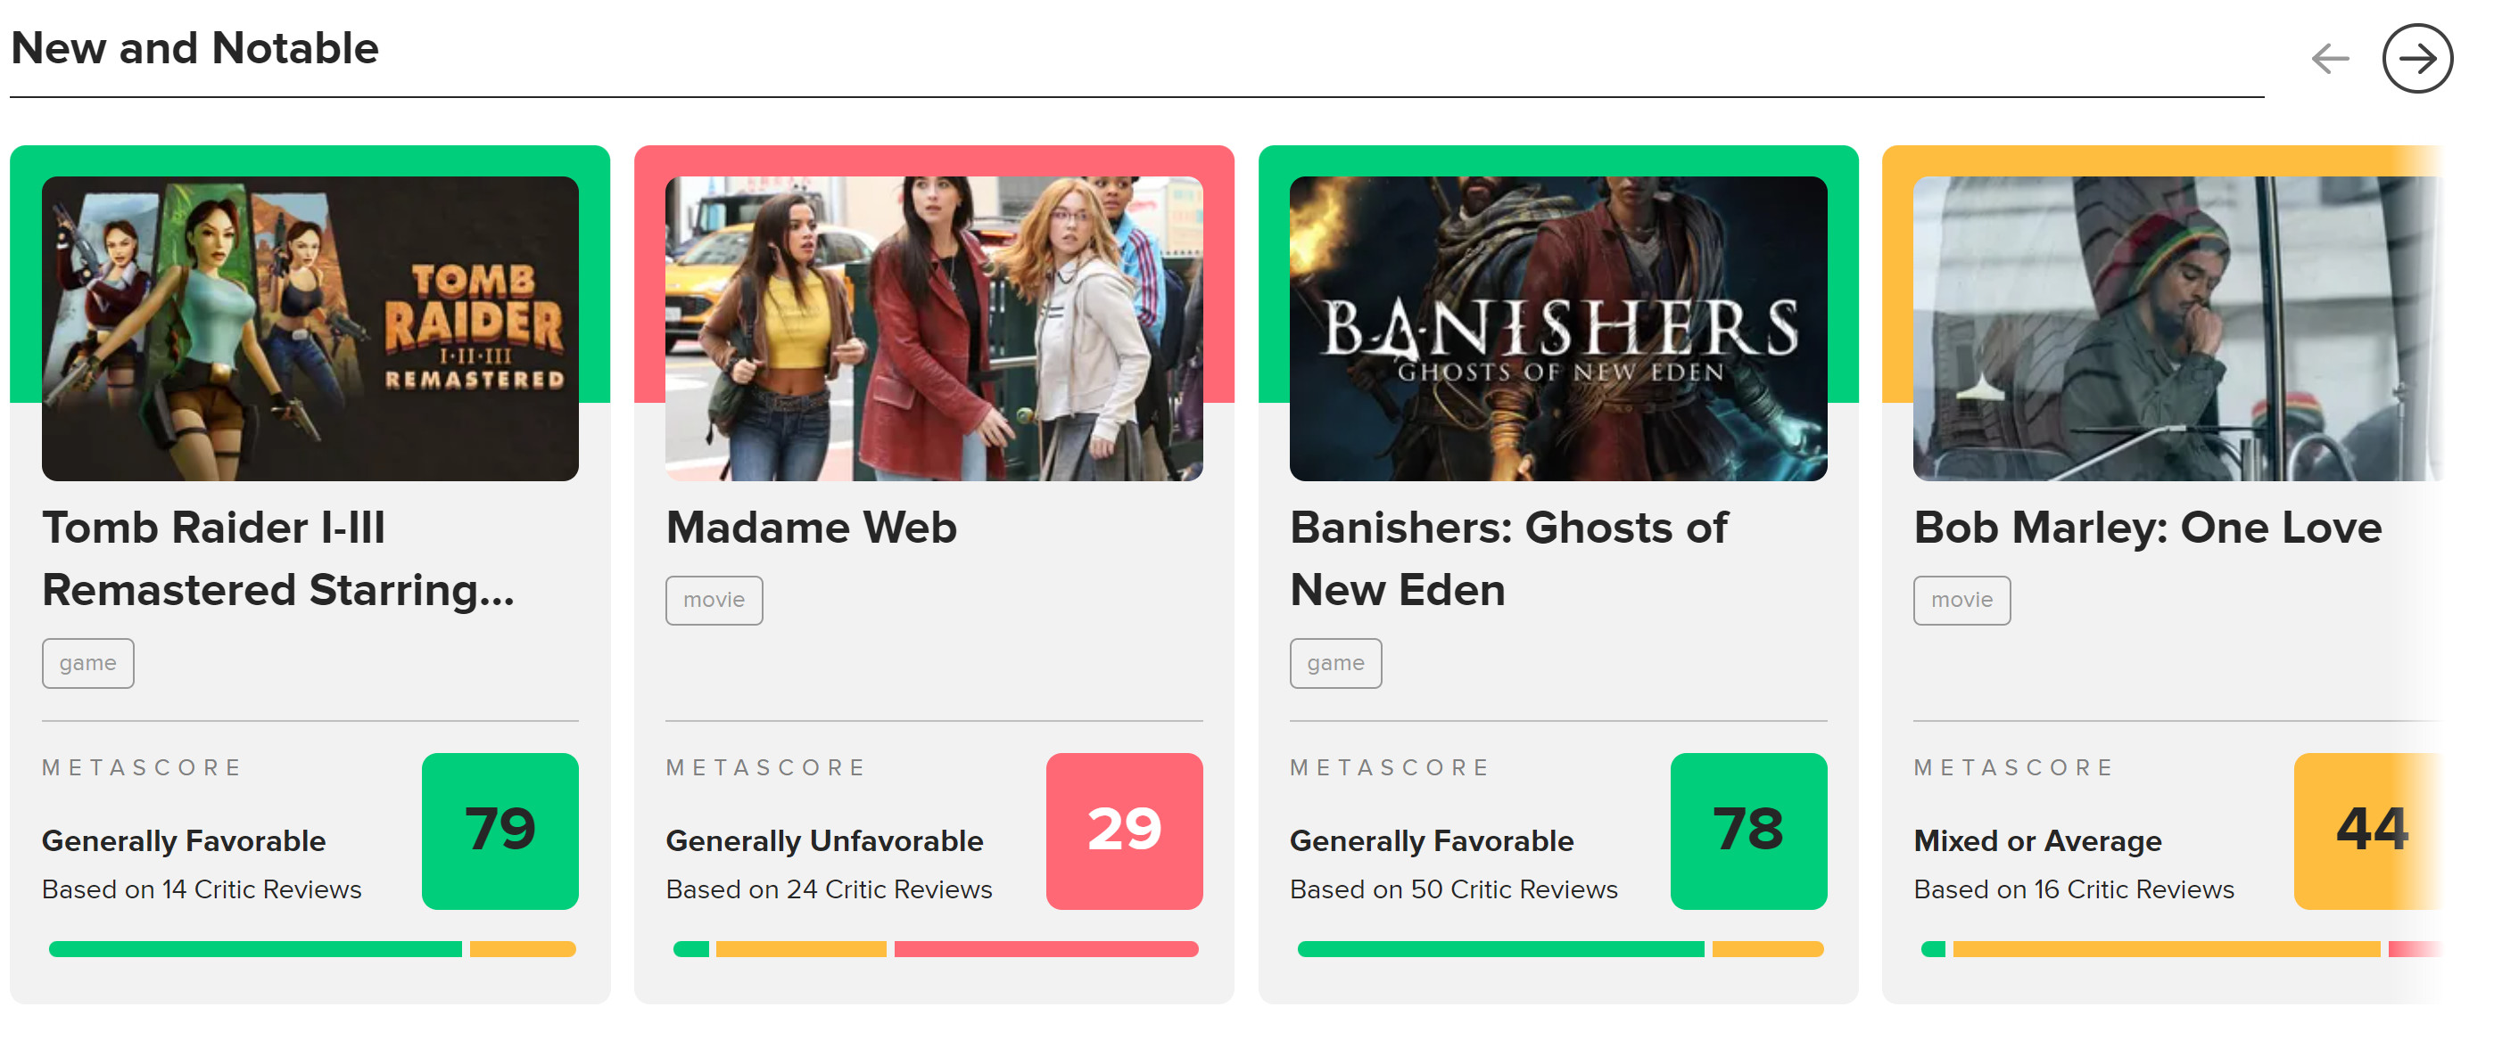Click the movie tag under Madame Web

click(x=714, y=600)
